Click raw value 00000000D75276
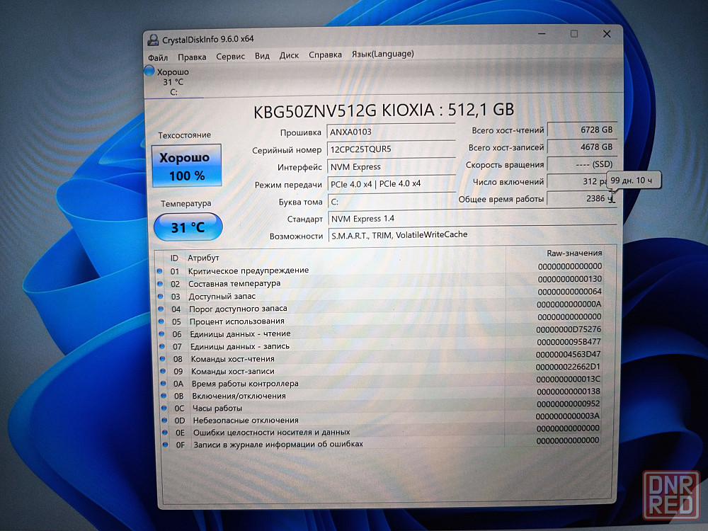The image size is (708, 531). (x=569, y=329)
